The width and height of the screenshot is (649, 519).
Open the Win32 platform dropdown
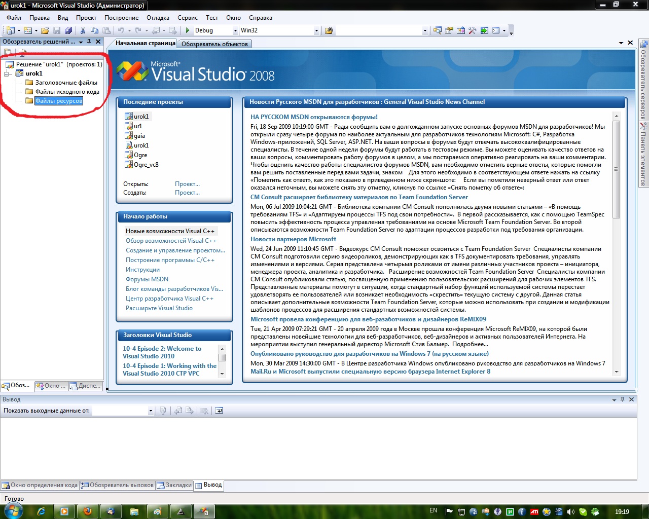[x=316, y=30]
